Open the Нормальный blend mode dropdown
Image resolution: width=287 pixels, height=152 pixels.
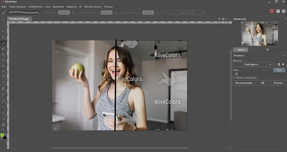[x=188, y=13]
